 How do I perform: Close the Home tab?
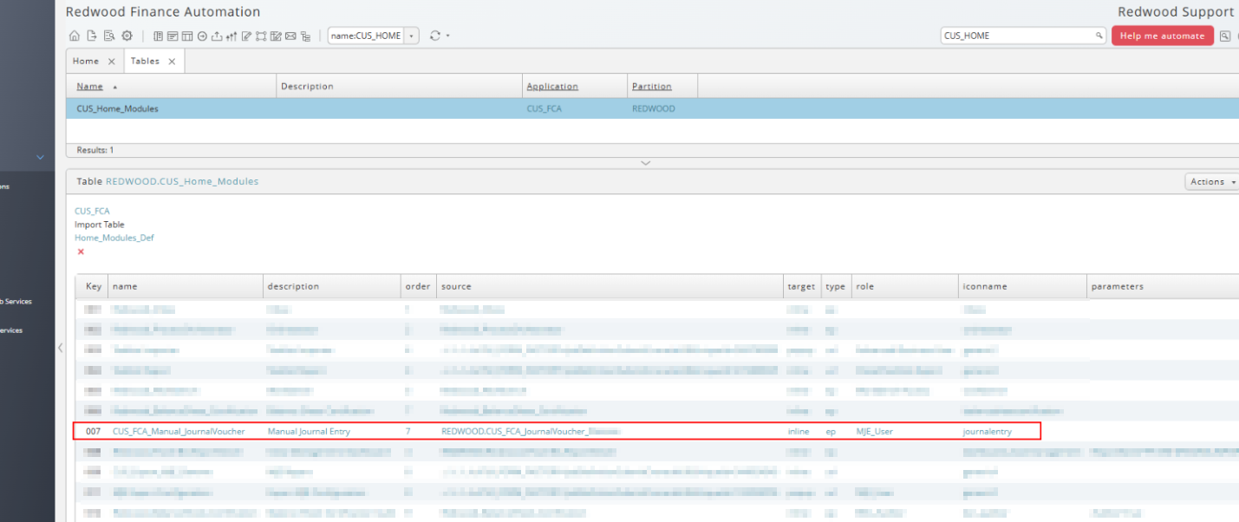[111, 62]
